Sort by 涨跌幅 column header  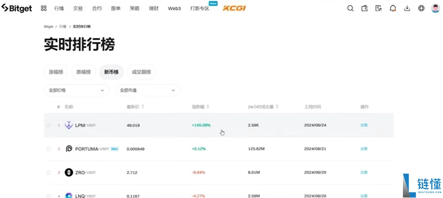pyautogui.click(x=200, y=107)
